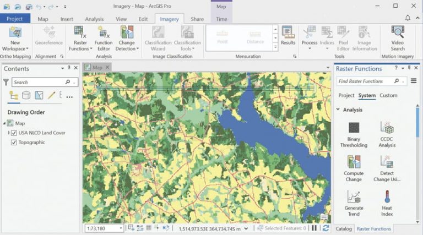Uncheck the USA NLCD Land Cover layer
The height and width of the screenshot is (235, 423).
coord(14,133)
